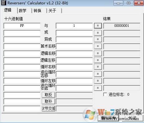Focus the left input field of 算术右移 row
The height and width of the screenshot is (123, 144).
click(x=22, y=46)
